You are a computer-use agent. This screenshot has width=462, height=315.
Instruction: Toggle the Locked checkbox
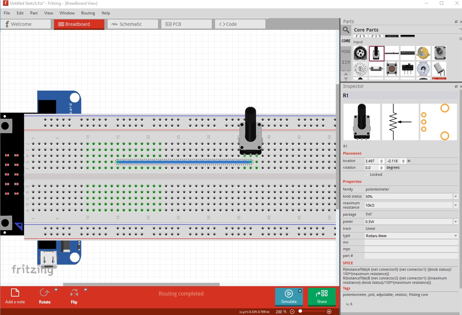(367, 174)
